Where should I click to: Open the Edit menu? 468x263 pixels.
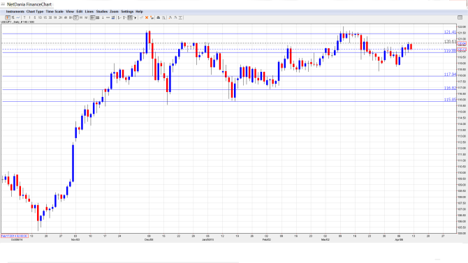pos(80,12)
